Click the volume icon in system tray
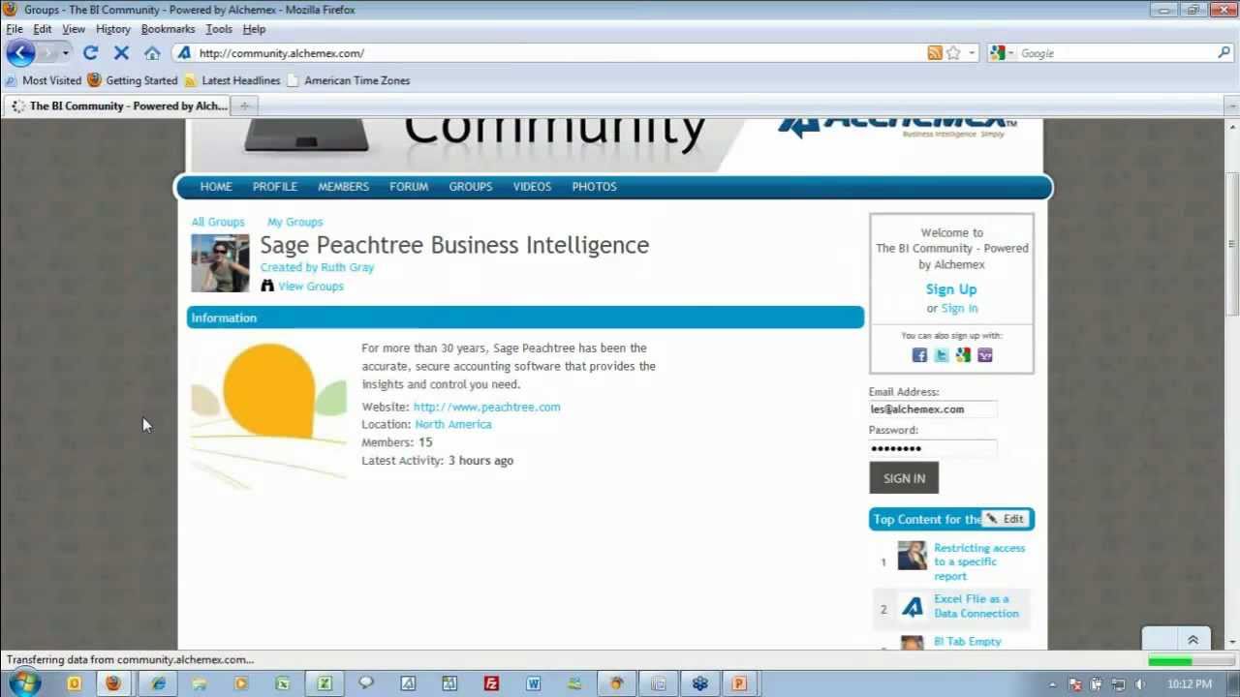1240x697 pixels. click(1139, 684)
